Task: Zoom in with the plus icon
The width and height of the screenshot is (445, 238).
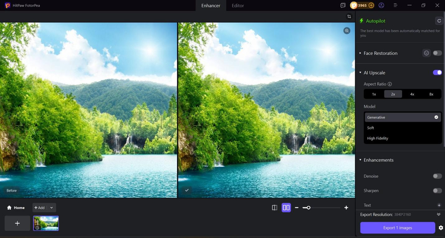Action: [x=346, y=208]
